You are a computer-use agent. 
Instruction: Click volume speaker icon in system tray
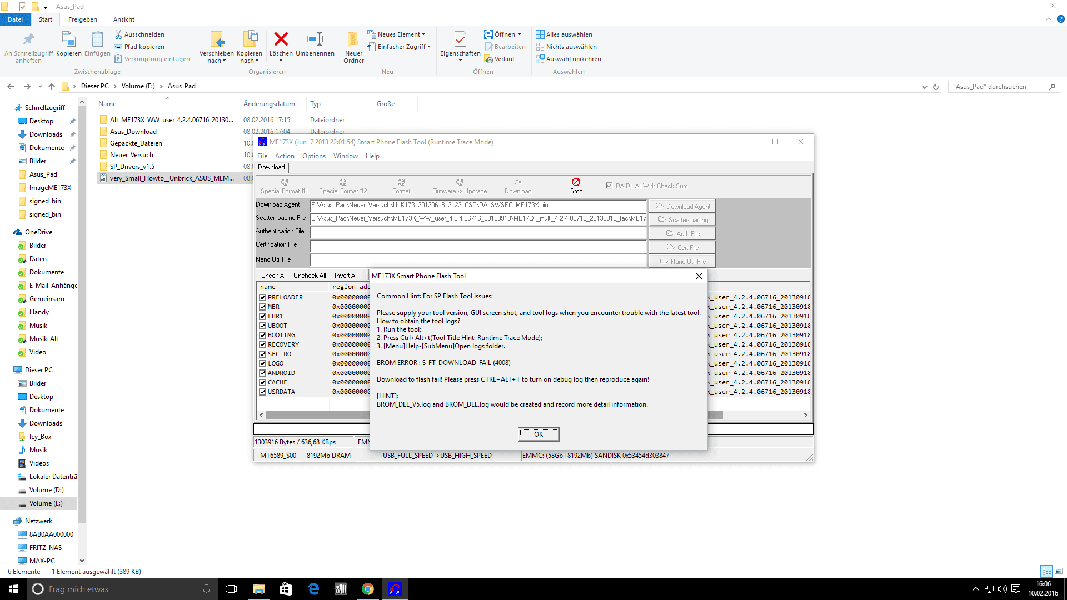click(x=1003, y=589)
